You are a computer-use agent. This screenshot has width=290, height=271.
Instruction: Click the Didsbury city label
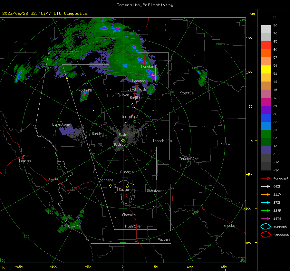pos(121,144)
